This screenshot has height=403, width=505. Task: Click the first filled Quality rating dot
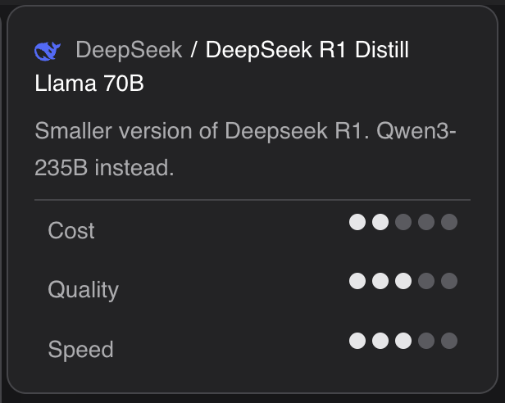click(357, 281)
